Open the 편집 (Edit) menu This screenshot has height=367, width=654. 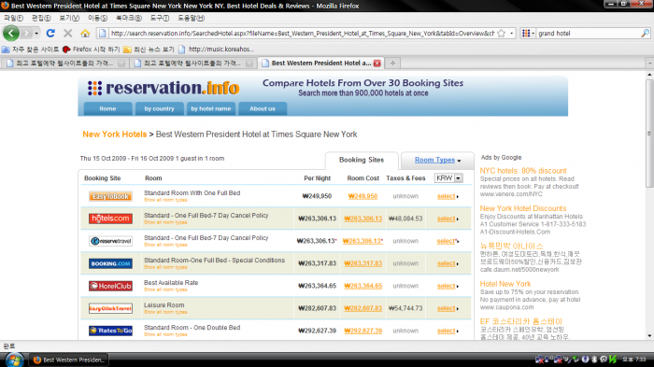[41, 18]
